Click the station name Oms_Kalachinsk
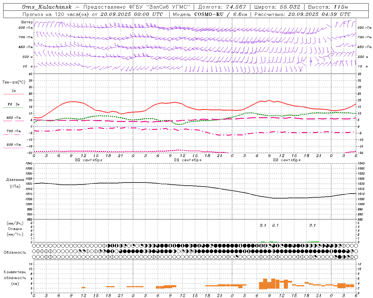 (x=47, y=7)
